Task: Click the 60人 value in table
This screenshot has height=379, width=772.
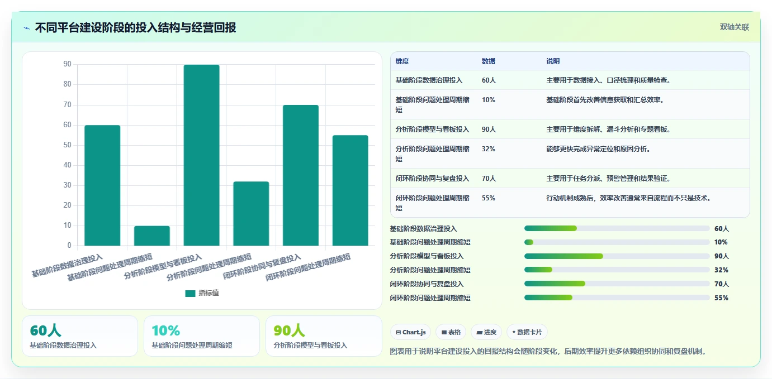Action: (489, 80)
